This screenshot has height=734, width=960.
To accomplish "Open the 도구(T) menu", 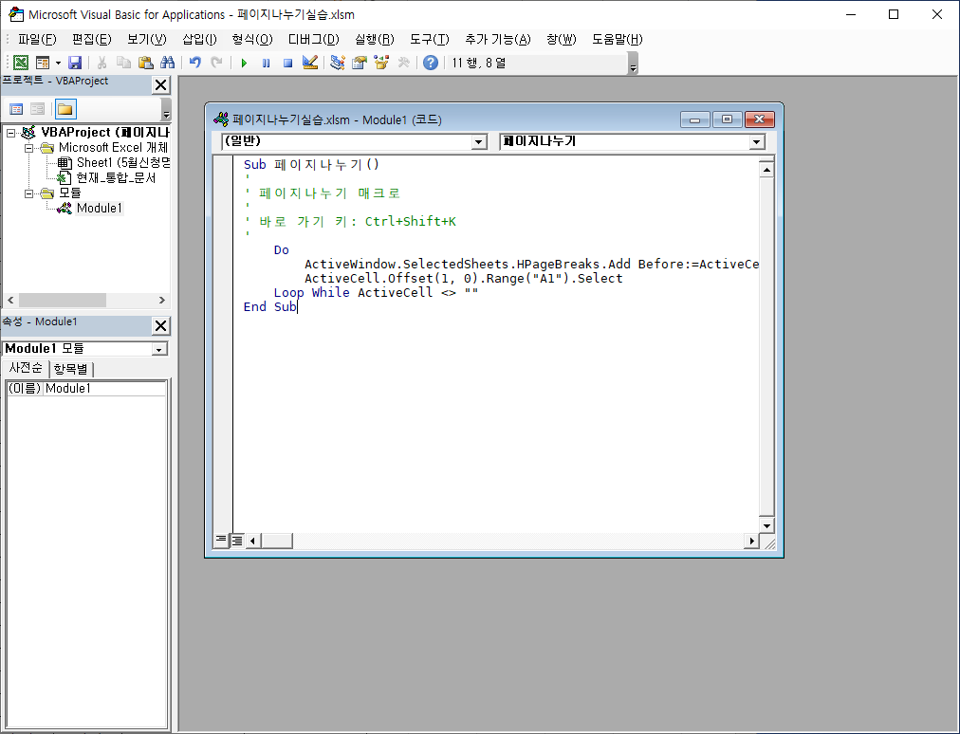I will pos(429,39).
